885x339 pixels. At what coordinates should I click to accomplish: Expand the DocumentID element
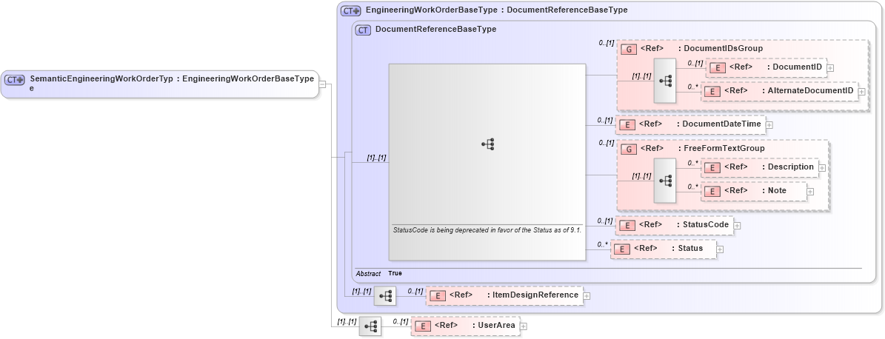point(830,68)
